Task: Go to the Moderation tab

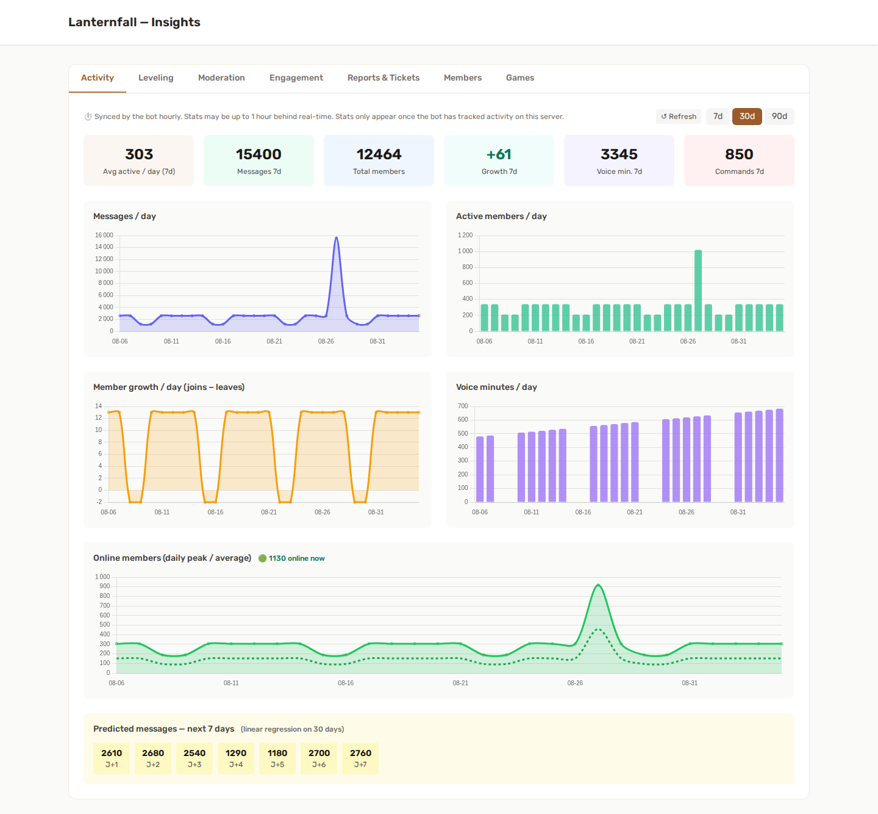Action: point(221,78)
